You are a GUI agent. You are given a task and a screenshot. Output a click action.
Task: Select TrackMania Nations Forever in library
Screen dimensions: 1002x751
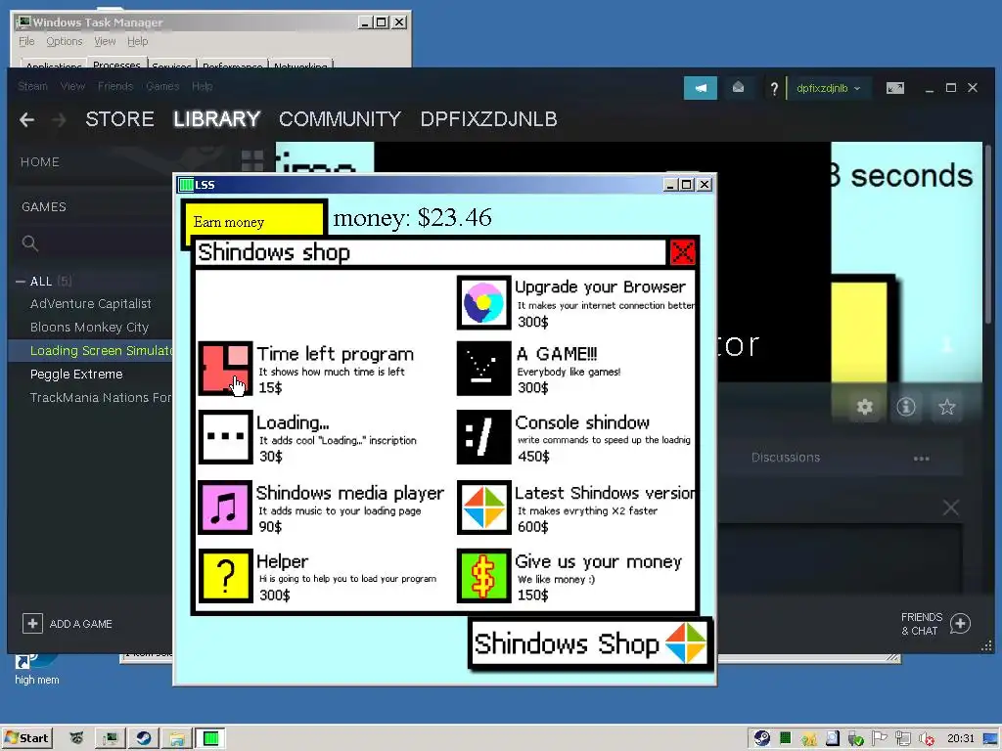[x=101, y=398]
